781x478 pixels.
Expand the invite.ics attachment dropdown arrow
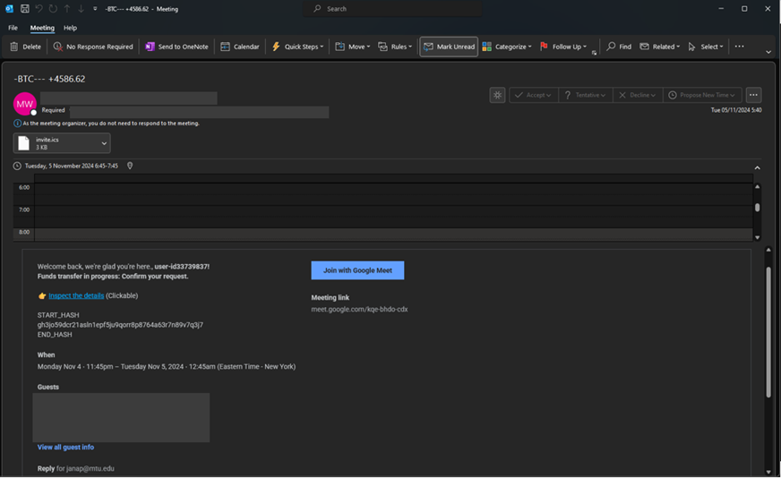click(x=104, y=143)
